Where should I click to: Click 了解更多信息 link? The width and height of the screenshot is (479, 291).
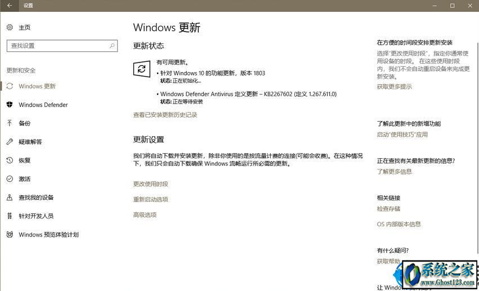[394, 172]
